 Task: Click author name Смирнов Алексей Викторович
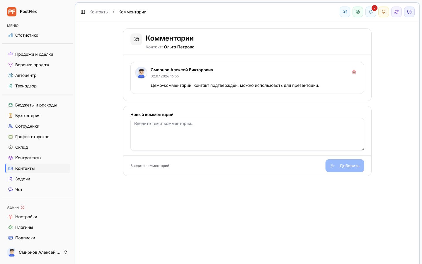(182, 70)
